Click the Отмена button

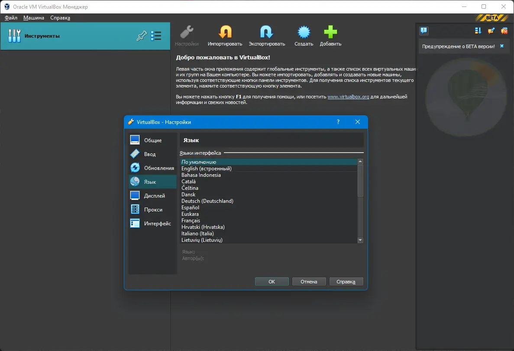coord(309,282)
